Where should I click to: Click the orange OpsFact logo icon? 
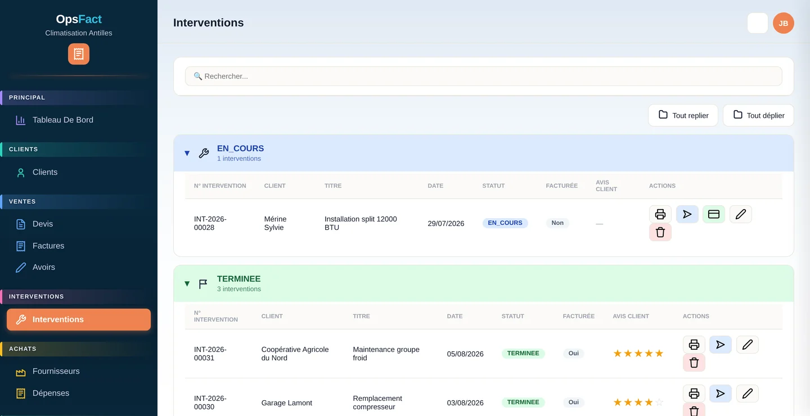(79, 54)
